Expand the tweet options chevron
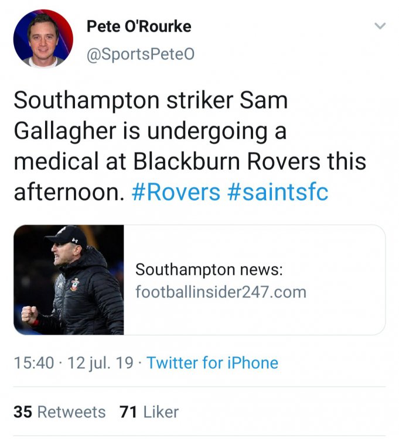The width and height of the screenshot is (399, 439). point(380,26)
